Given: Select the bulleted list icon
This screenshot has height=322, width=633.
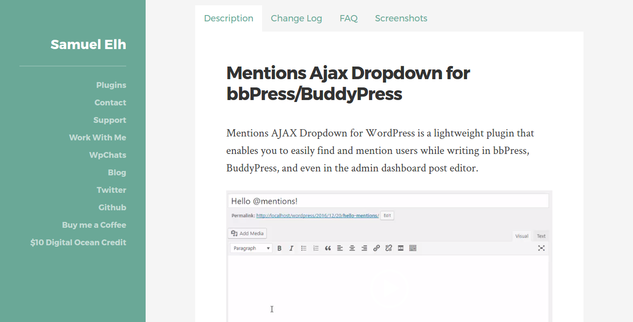Looking at the screenshot, I should tap(304, 248).
